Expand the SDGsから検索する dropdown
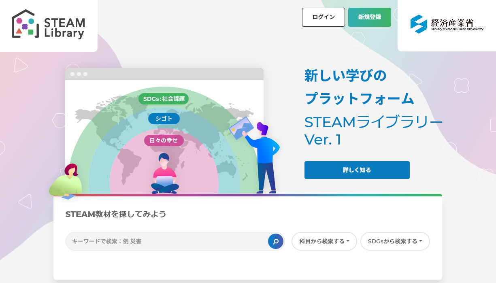The height and width of the screenshot is (283, 496). pos(395,241)
